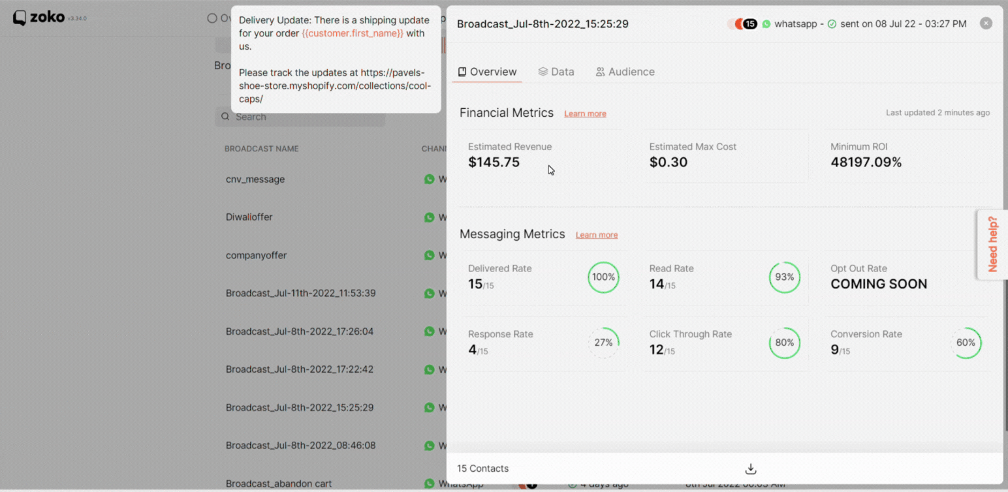Open Broadcast_Jul-8th-2022_17:22:42 row
Image resolution: width=1008 pixels, height=492 pixels.
300,369
